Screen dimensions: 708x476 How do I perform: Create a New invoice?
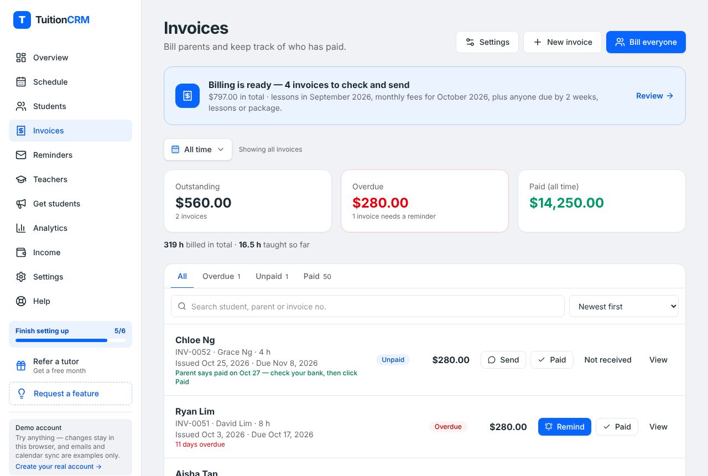pyautogui.click(x=563, y=42)
